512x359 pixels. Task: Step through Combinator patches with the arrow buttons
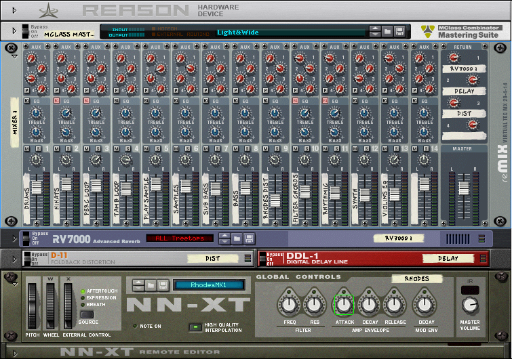click(375, 32)
